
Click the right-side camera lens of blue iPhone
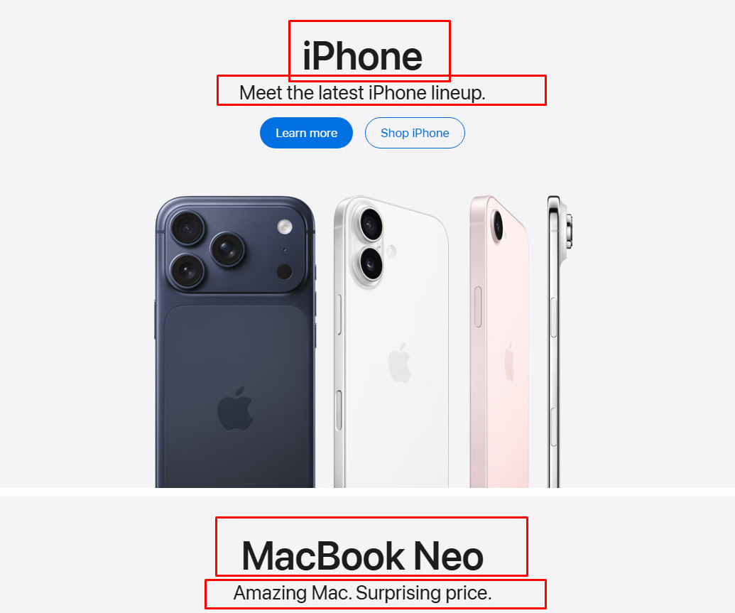pos(227,249)
